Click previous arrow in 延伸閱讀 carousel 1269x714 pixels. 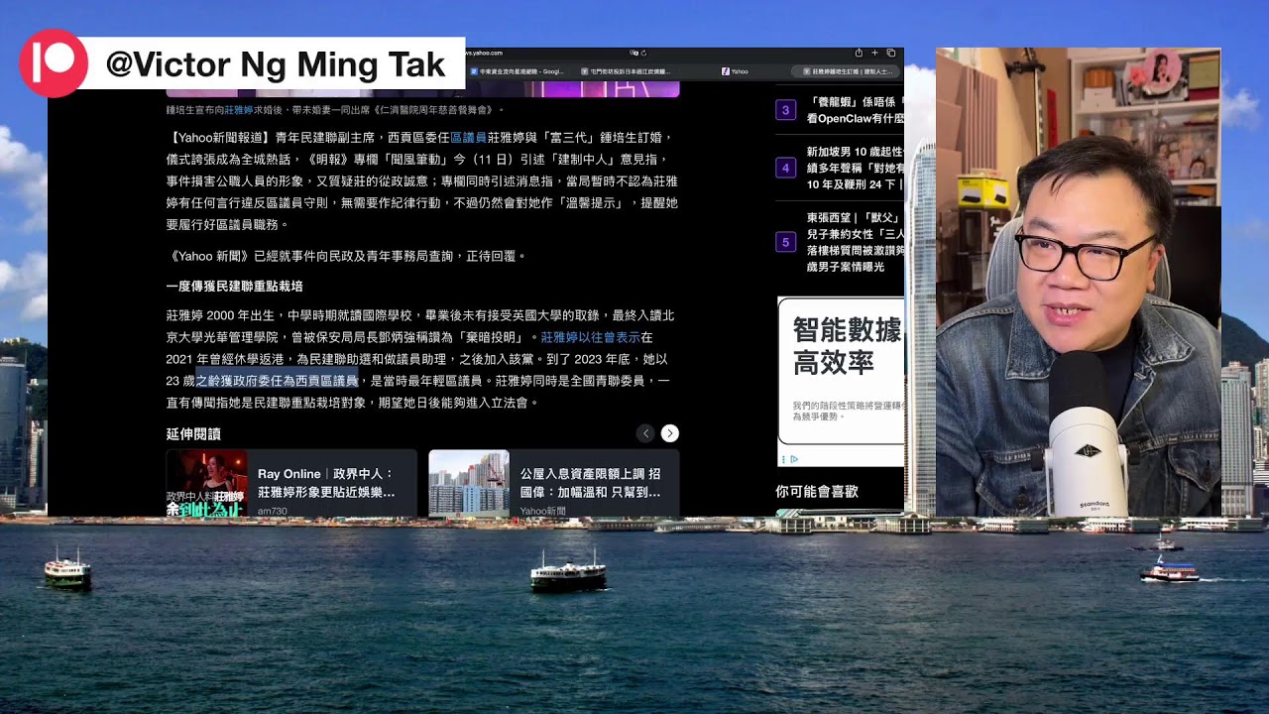(646, 433)
